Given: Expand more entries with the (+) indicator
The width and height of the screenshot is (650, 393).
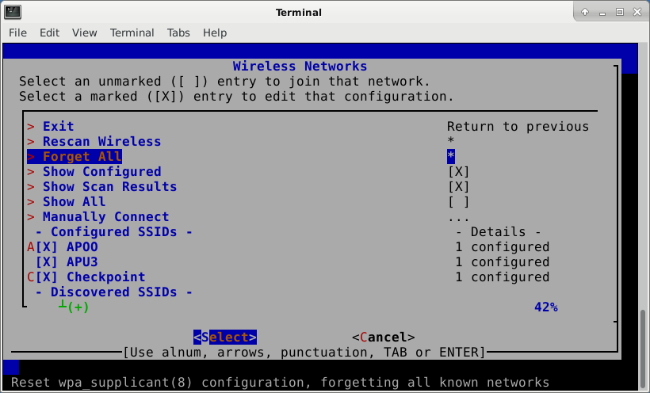Looking at the screenshot, I should point(78,307).
